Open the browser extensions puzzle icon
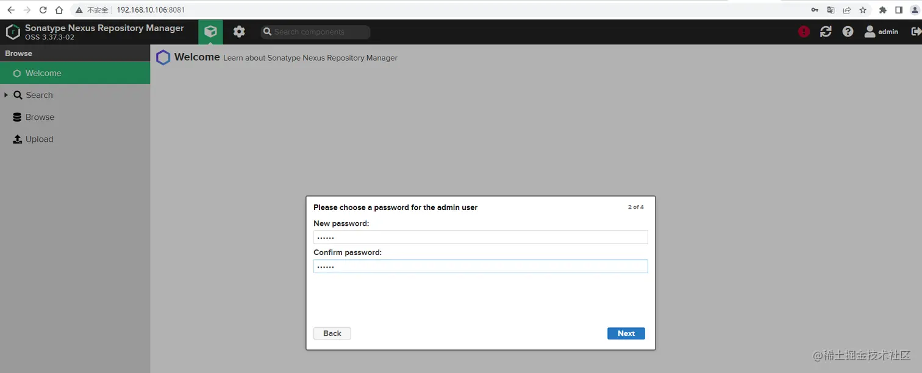Viewport: 922px width, 373px height. 882,10
